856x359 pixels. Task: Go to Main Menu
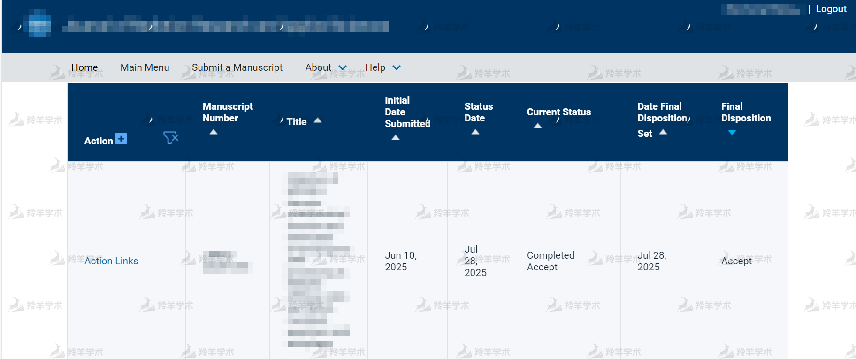[145, 67]
